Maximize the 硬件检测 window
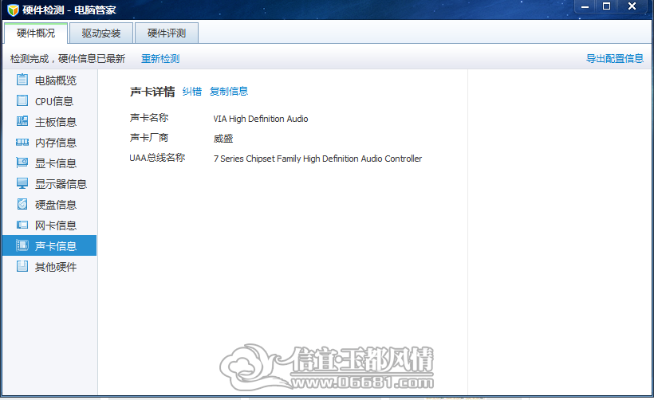 (x=606, y=6)
